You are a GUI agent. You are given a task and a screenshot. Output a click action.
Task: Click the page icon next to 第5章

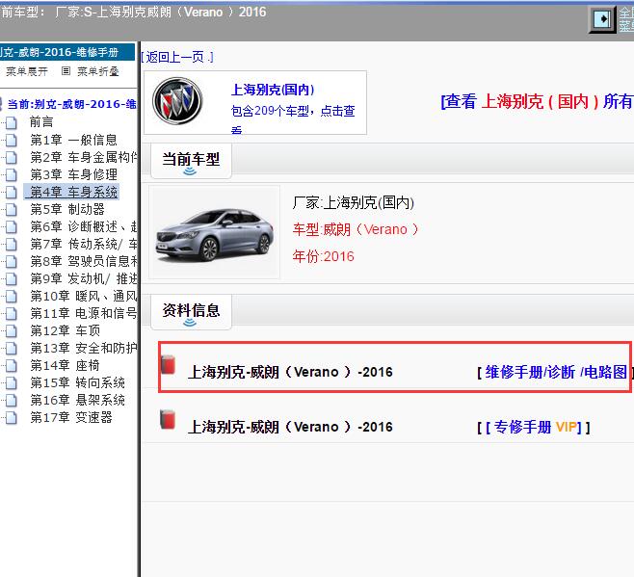12,209
